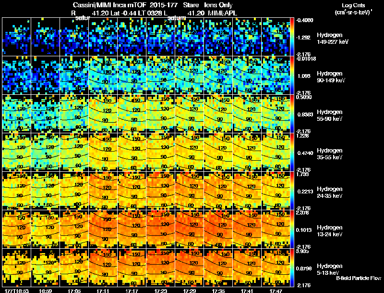The height and width of the screenshot is (293, 384).
Task: Click the 'Ions Only' text in title
Action: coord(218,5)
